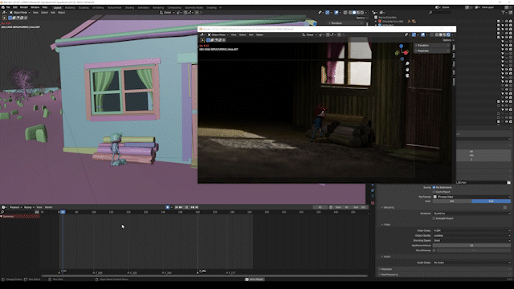Image resolution: width=514 pixels, height=289 pixels.
Task: Expand the Post Processing panel
Action: 389,275
